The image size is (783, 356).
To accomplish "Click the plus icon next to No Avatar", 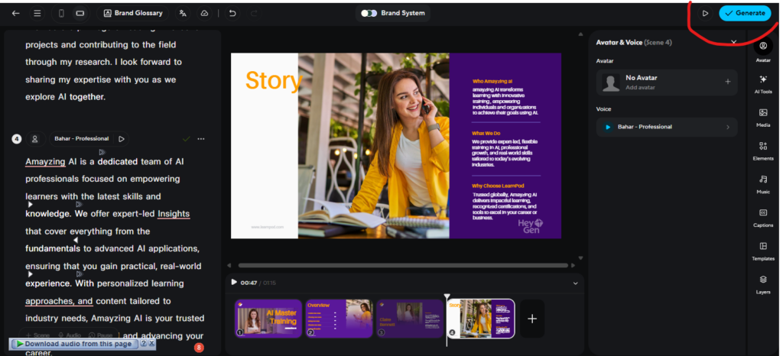I will pos(728,82).
